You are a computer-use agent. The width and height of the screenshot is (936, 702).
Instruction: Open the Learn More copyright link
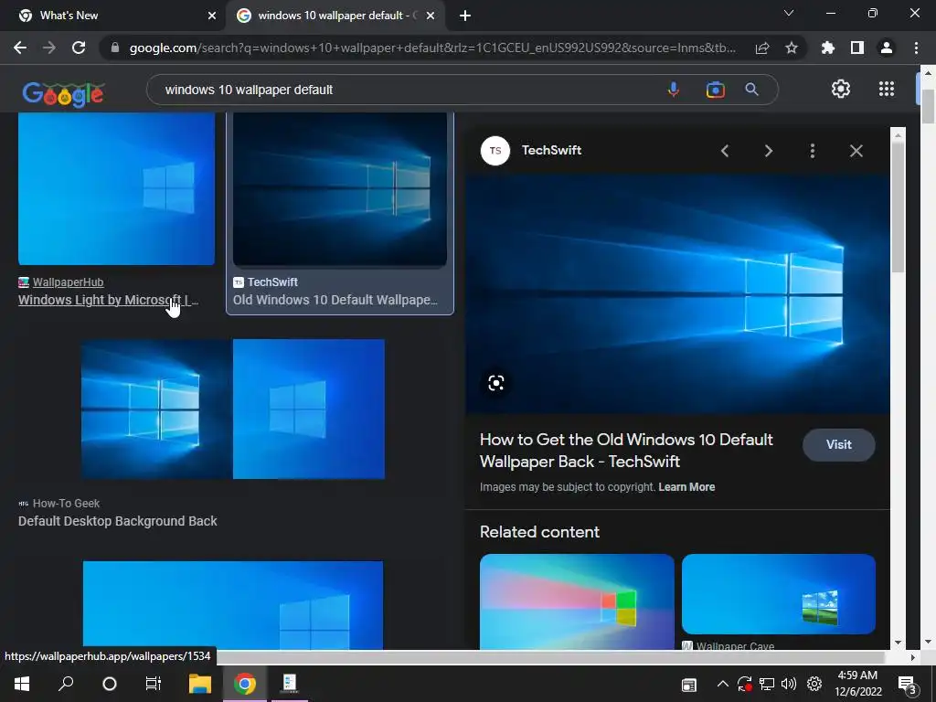pyautogui.click(x=686, y=487)
